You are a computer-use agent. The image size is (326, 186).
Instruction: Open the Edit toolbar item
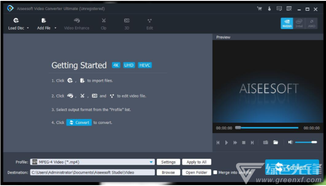(x=149, y=23)
